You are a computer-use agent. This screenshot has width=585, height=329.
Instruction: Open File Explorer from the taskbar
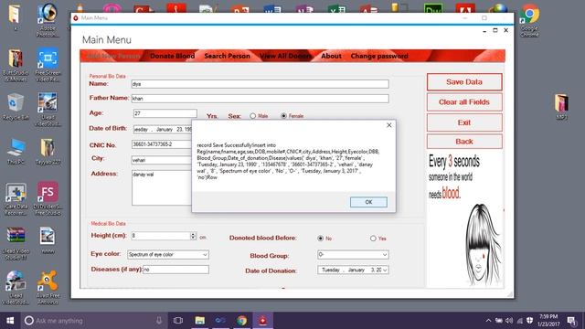click(200, 321)
